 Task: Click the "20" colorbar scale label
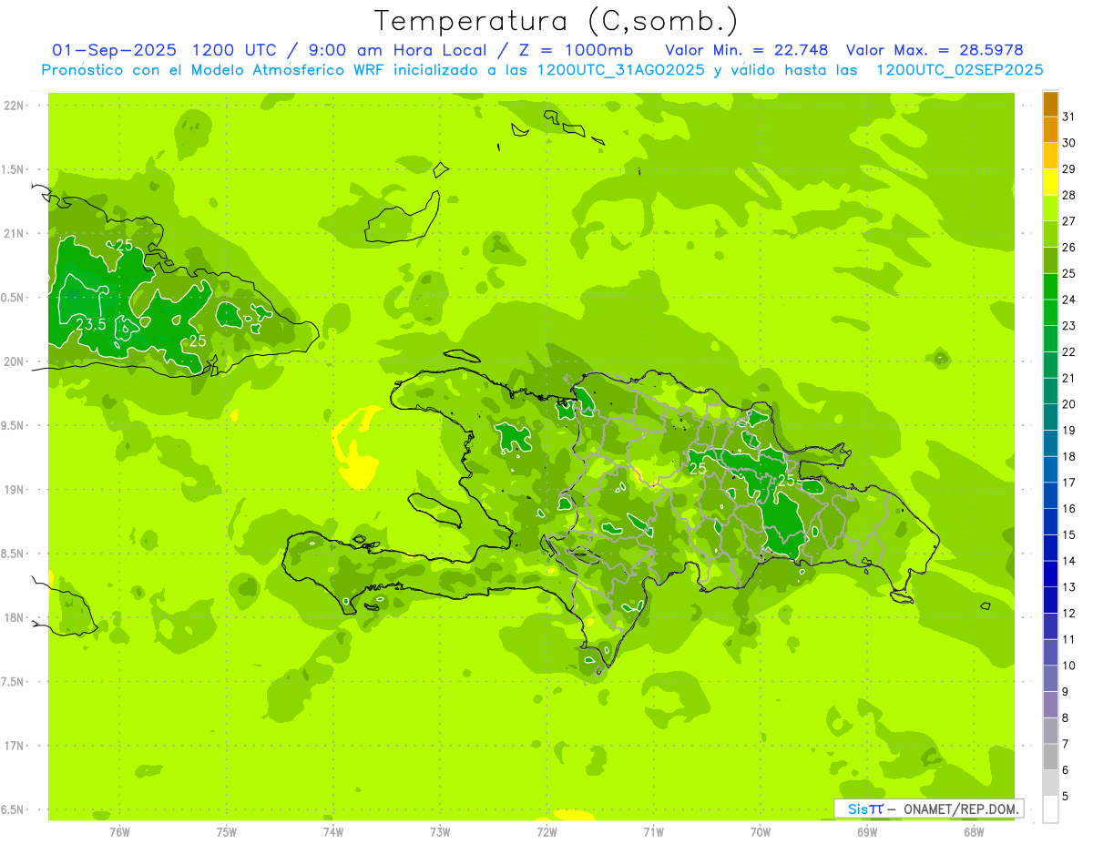coord(1068,403)
